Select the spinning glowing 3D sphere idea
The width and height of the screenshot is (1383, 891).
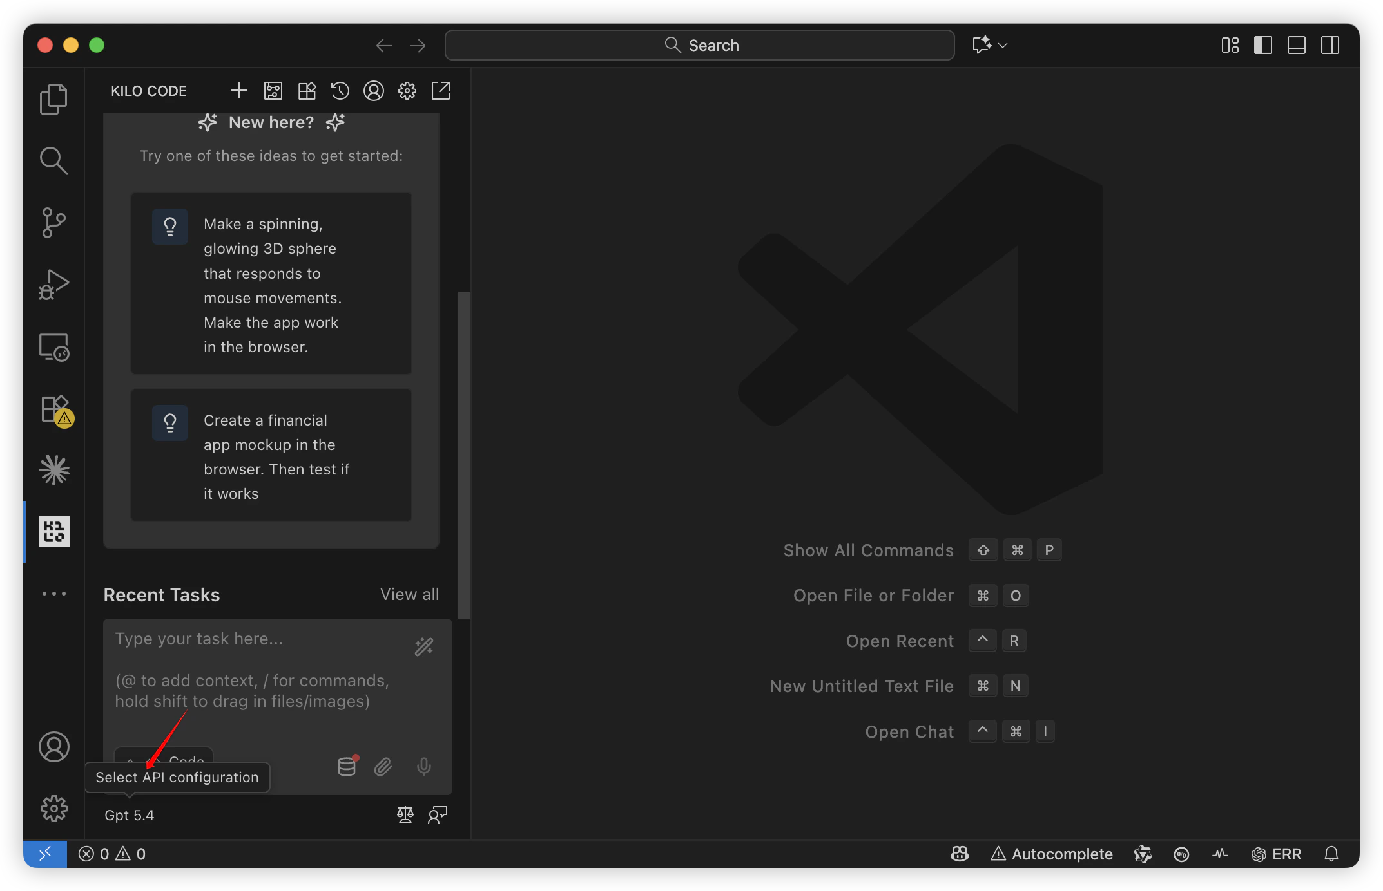tap(271, 284)
